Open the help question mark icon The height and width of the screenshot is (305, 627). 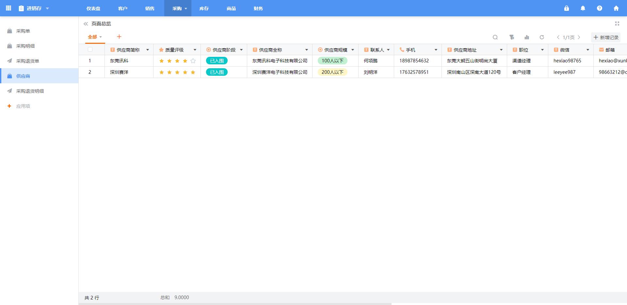click(600, 8)
